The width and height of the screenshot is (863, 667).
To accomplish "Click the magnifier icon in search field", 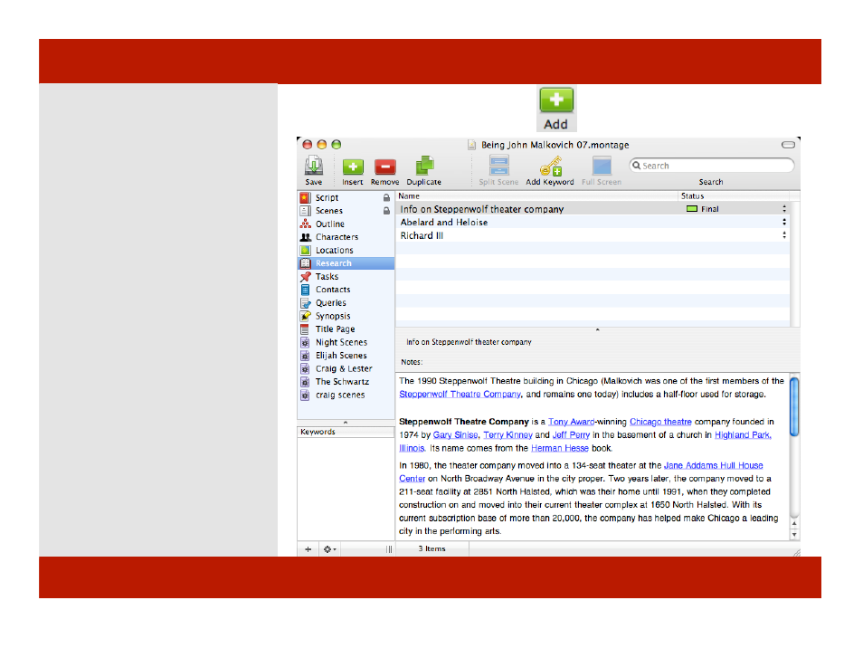I will coord(636,166).
